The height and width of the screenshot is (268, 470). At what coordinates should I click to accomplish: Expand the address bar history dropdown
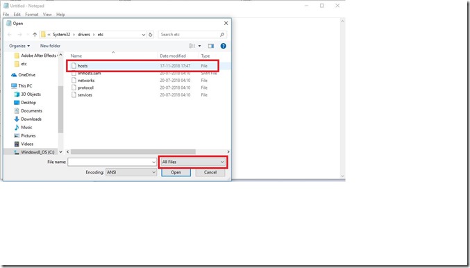[x=144, y=35]
